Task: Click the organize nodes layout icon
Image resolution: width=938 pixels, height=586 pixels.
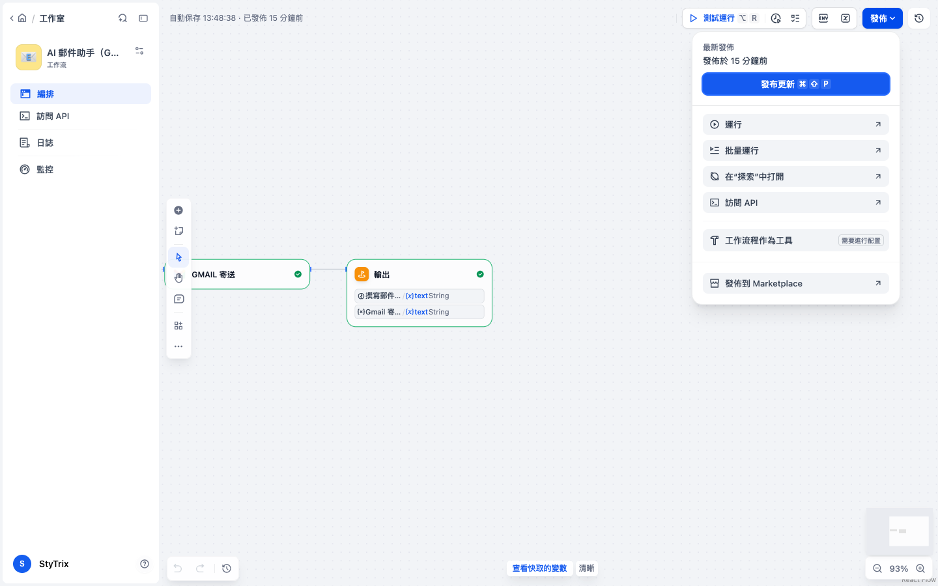Action: coord(178,326)
